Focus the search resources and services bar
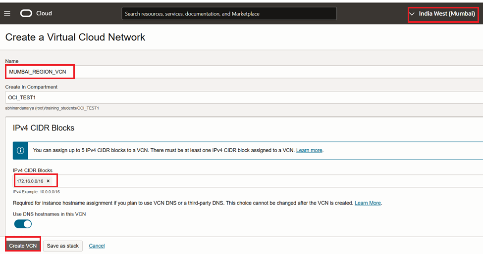 tap(229, 14)
